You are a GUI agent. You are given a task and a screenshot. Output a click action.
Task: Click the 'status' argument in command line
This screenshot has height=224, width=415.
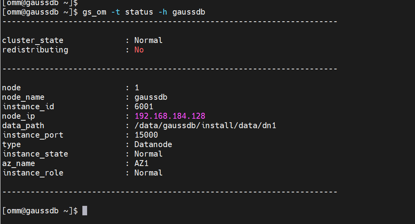click(139, 12)
